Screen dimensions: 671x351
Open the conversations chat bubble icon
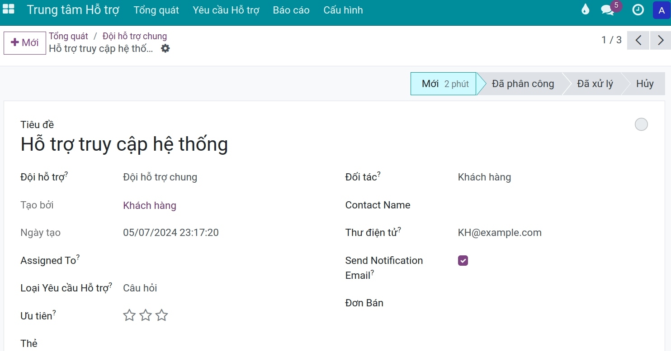click(607, 10)
